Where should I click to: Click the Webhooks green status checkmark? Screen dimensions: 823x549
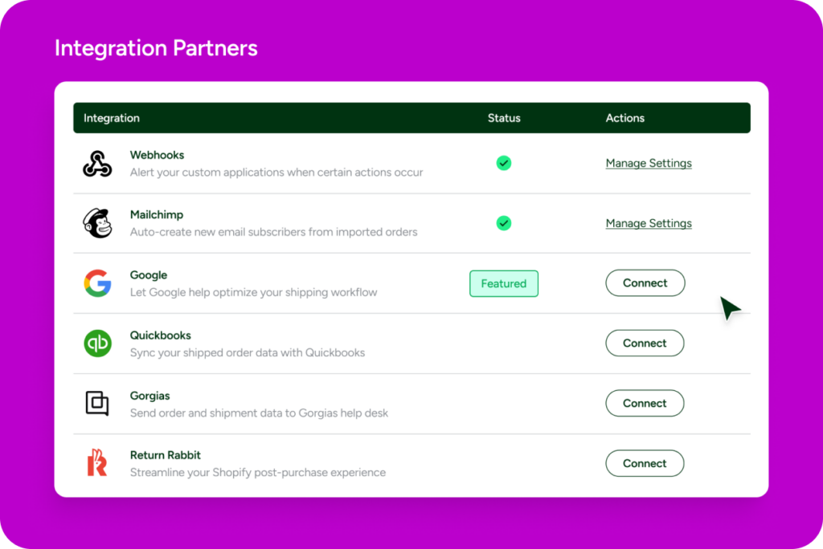504,163
